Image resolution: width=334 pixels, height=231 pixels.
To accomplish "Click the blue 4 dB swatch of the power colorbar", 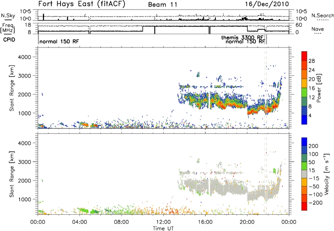I will [x=304, y=120].
